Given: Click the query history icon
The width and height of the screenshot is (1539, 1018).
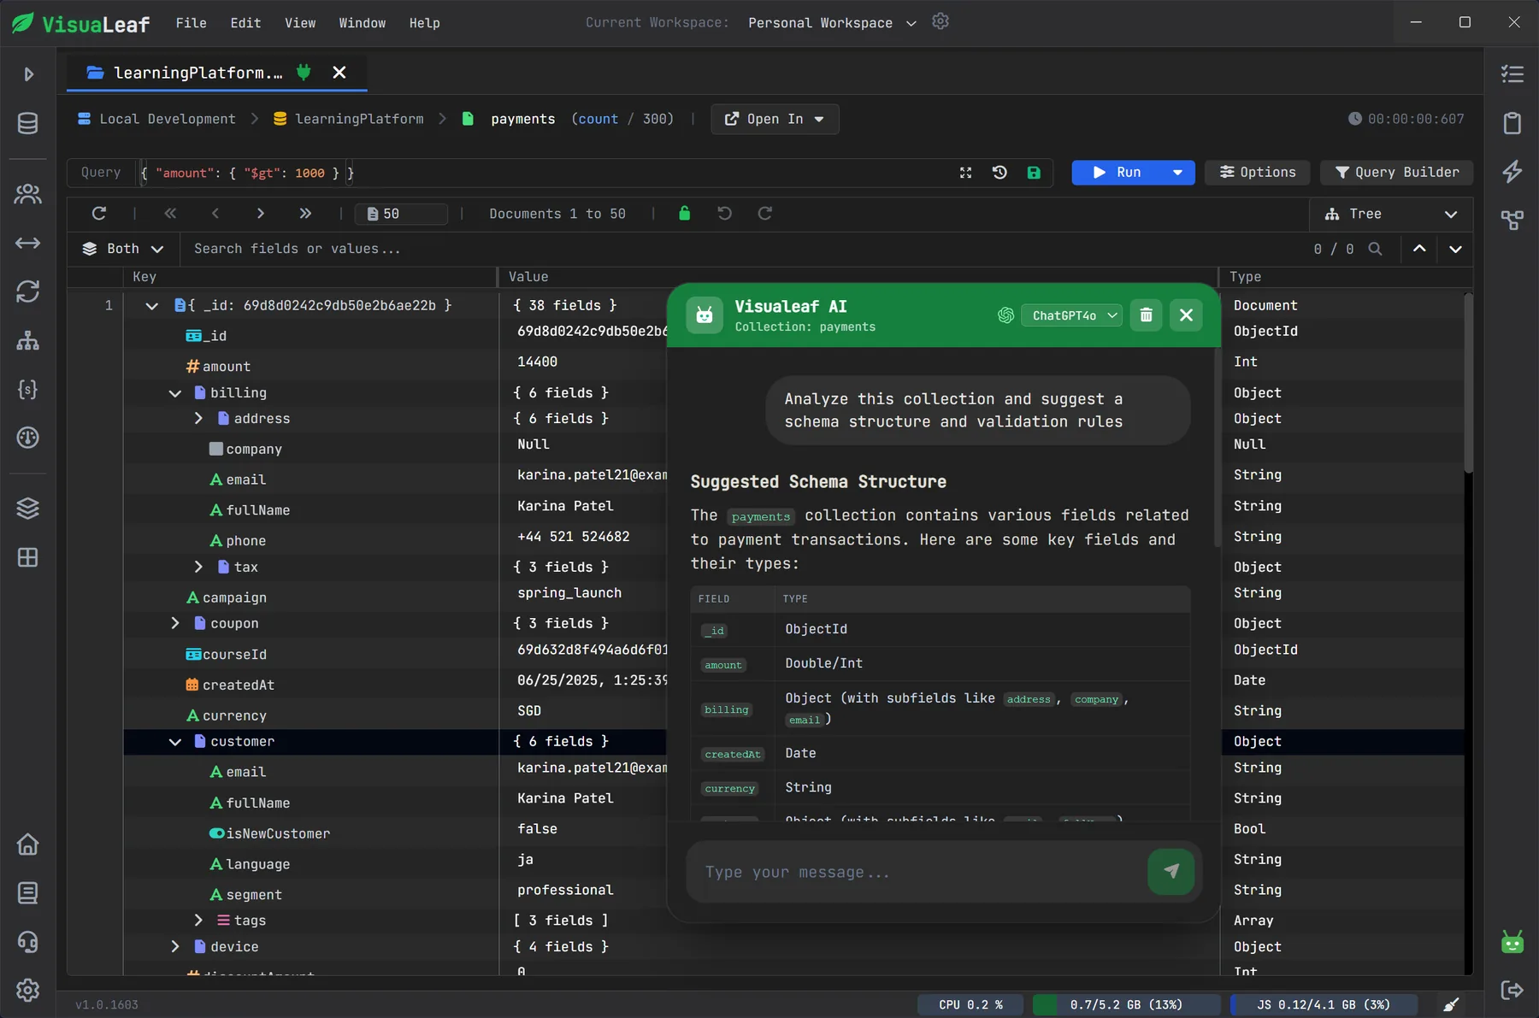Looking at the screenshot, I should (999, 173).
